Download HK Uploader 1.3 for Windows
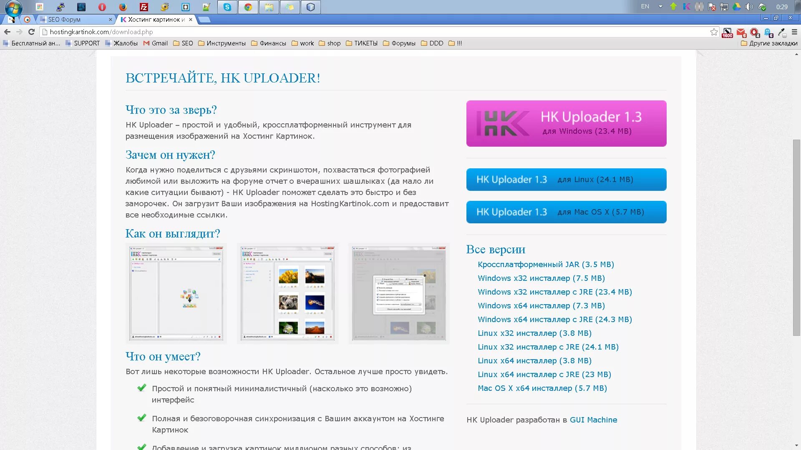Viewport: 801px width, 450px height. click(566, 123)
